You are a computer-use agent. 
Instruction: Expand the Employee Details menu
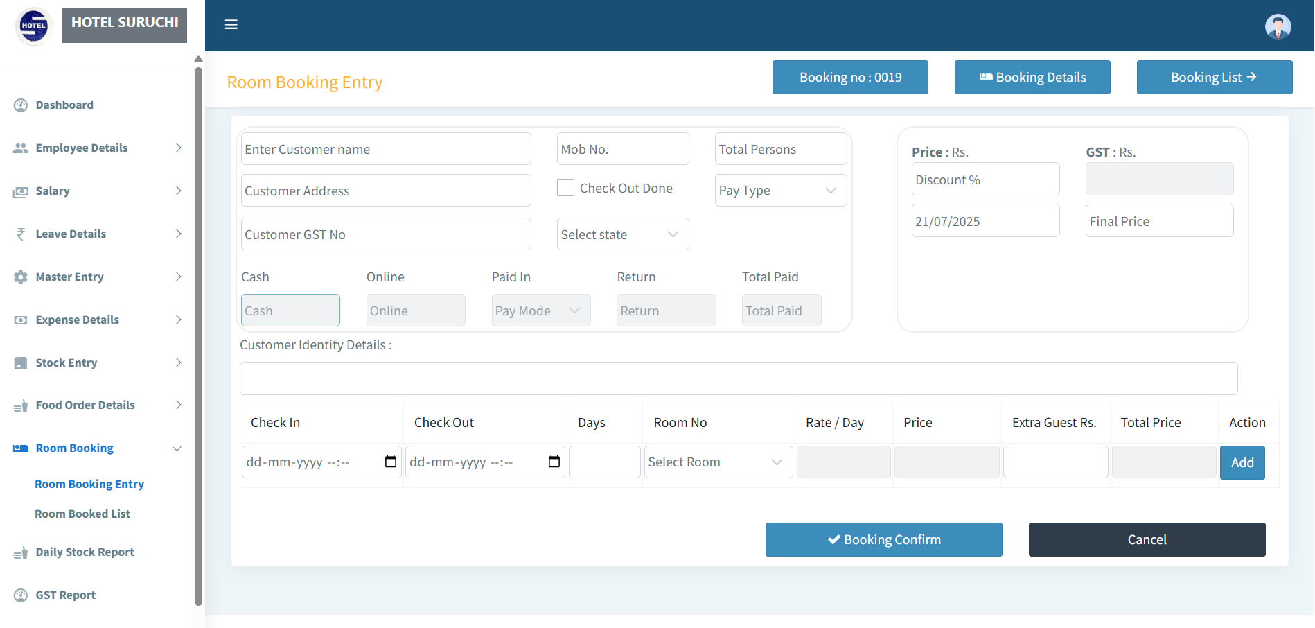coord(97,148)
